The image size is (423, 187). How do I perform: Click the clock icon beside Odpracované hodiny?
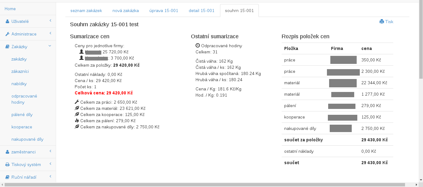198,46
